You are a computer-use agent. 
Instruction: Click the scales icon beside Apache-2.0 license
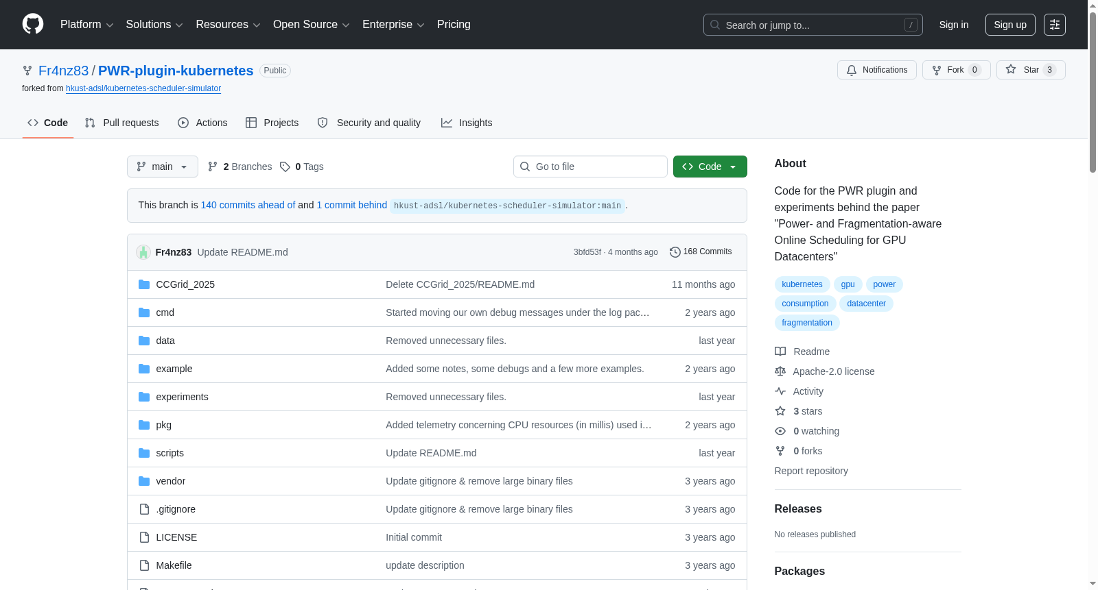point(780,371)
